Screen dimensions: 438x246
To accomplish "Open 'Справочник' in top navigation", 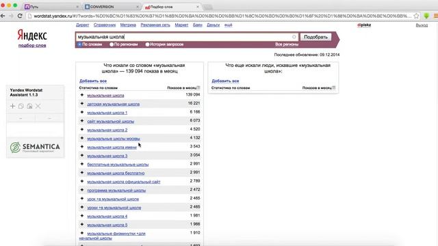I will click(105, 25).
